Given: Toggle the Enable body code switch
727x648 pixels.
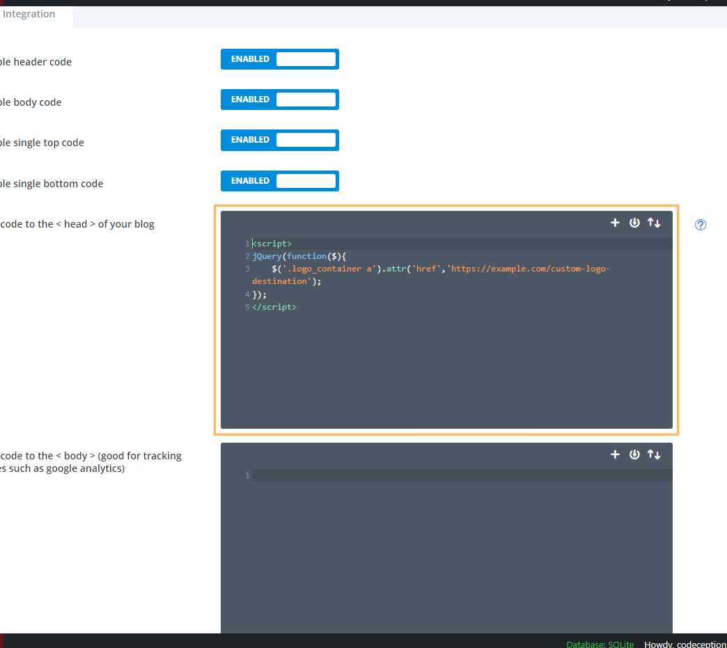Looking at the screenshot, I should click(279, 100).
